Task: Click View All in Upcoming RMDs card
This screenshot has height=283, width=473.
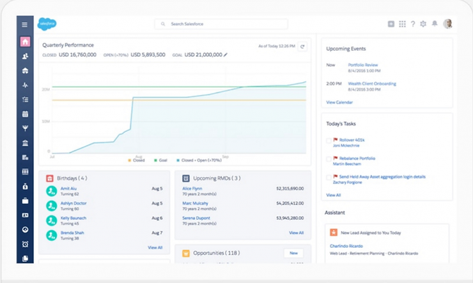Action: (x=296, y=233)
